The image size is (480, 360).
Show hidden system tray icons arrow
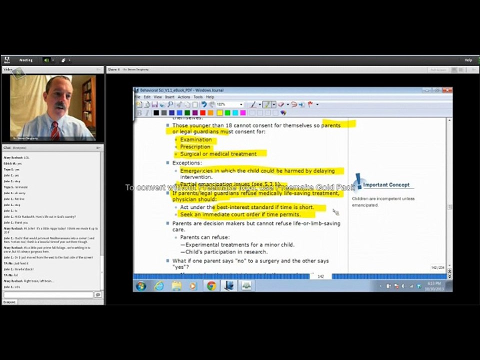(x=380, y=286)
